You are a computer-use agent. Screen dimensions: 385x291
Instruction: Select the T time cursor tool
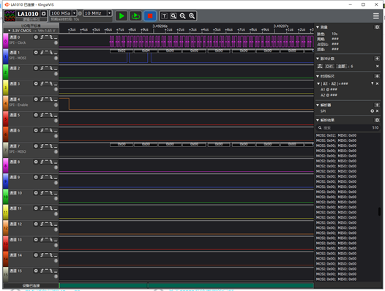(164, 16)
